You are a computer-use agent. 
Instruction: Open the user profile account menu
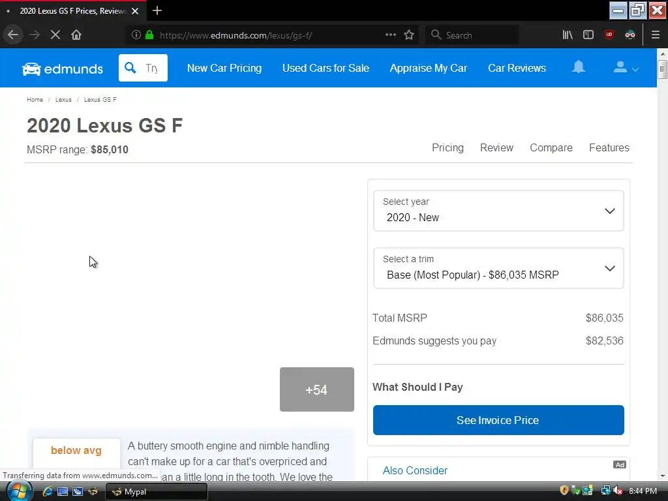coord(626,67)
